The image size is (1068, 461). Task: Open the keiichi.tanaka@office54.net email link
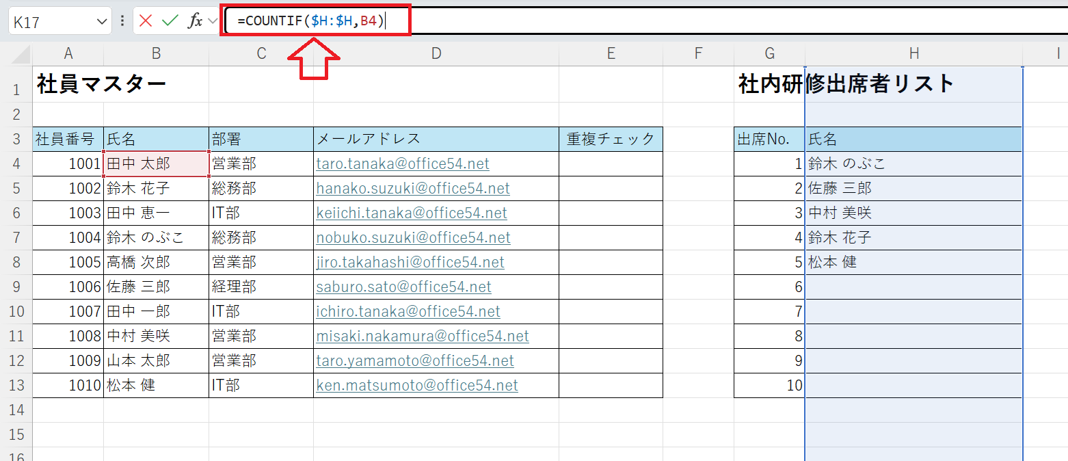pyautogui.click(x=412, y=213)
